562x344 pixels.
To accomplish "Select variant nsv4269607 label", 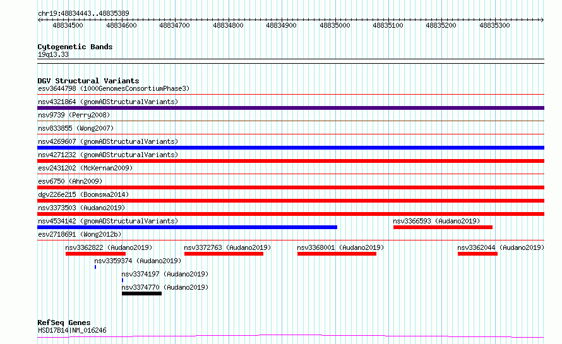I will click(108, 141).
